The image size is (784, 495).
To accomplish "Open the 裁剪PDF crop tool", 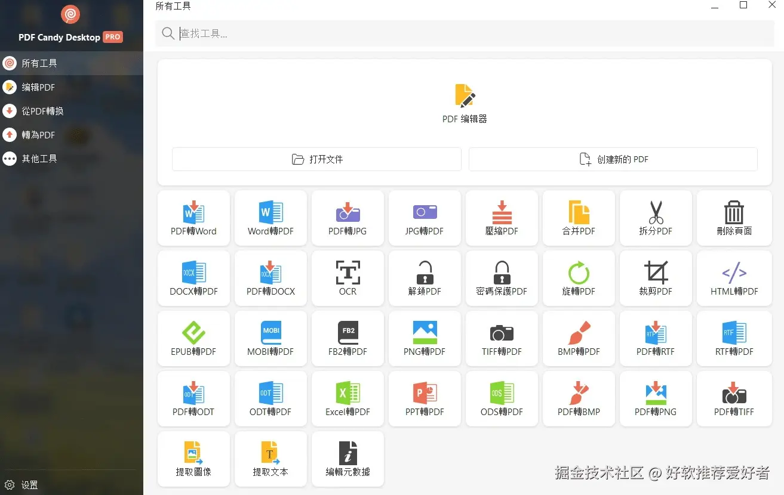I will [x=656, y=278].
